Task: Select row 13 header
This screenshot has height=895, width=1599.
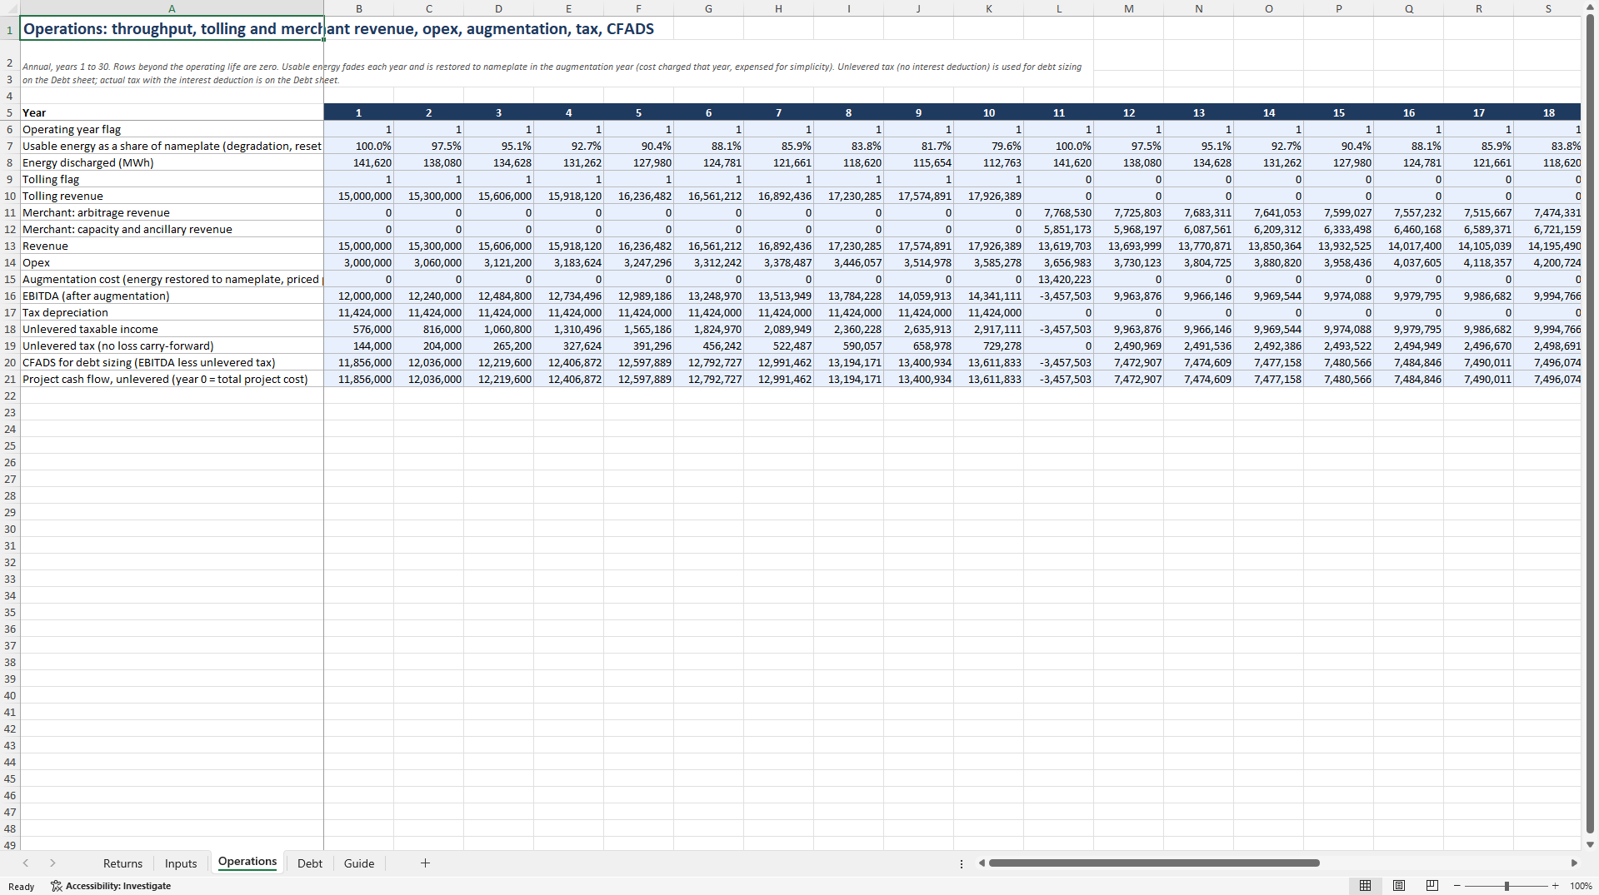Action: point(10,246)
